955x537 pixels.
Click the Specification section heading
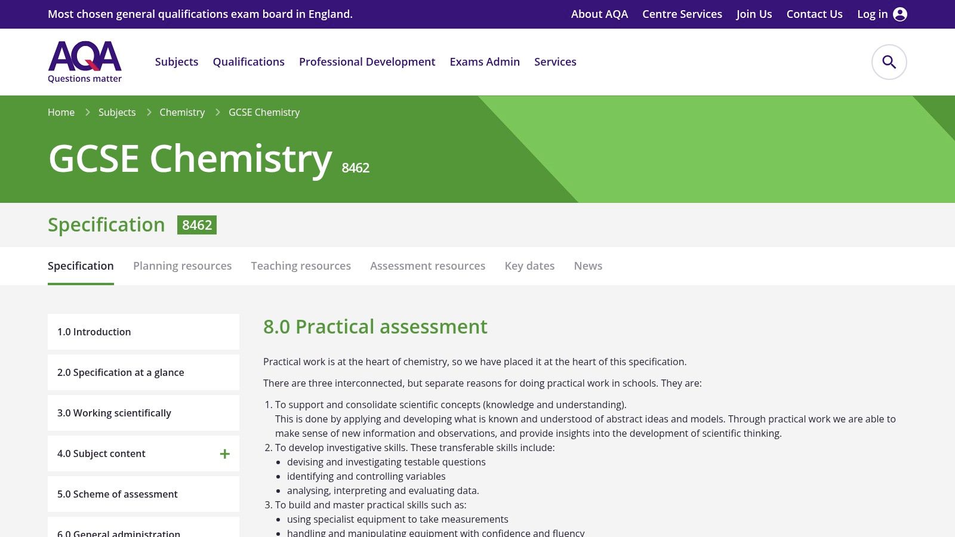tap(106, 225)
